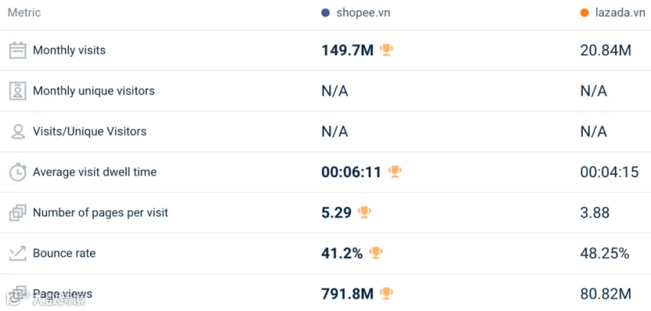Click the 5.29 pages per visit value
651x311 pixels.
[x=336, y=213]
